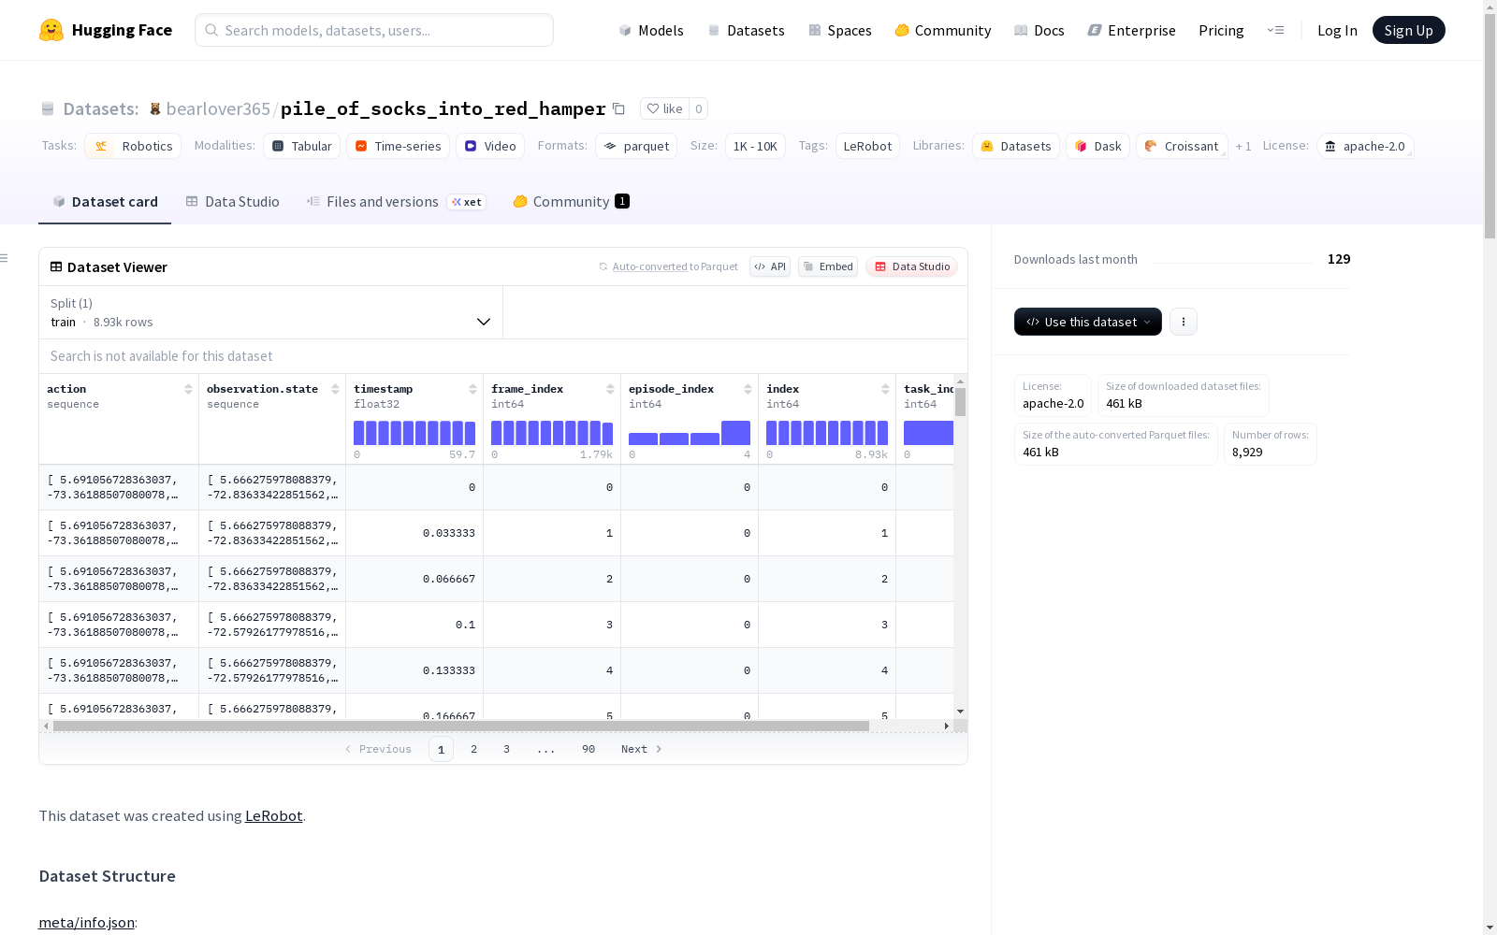1497x935 pixels.
Task: Sort the action column
Action: (188, 389)
